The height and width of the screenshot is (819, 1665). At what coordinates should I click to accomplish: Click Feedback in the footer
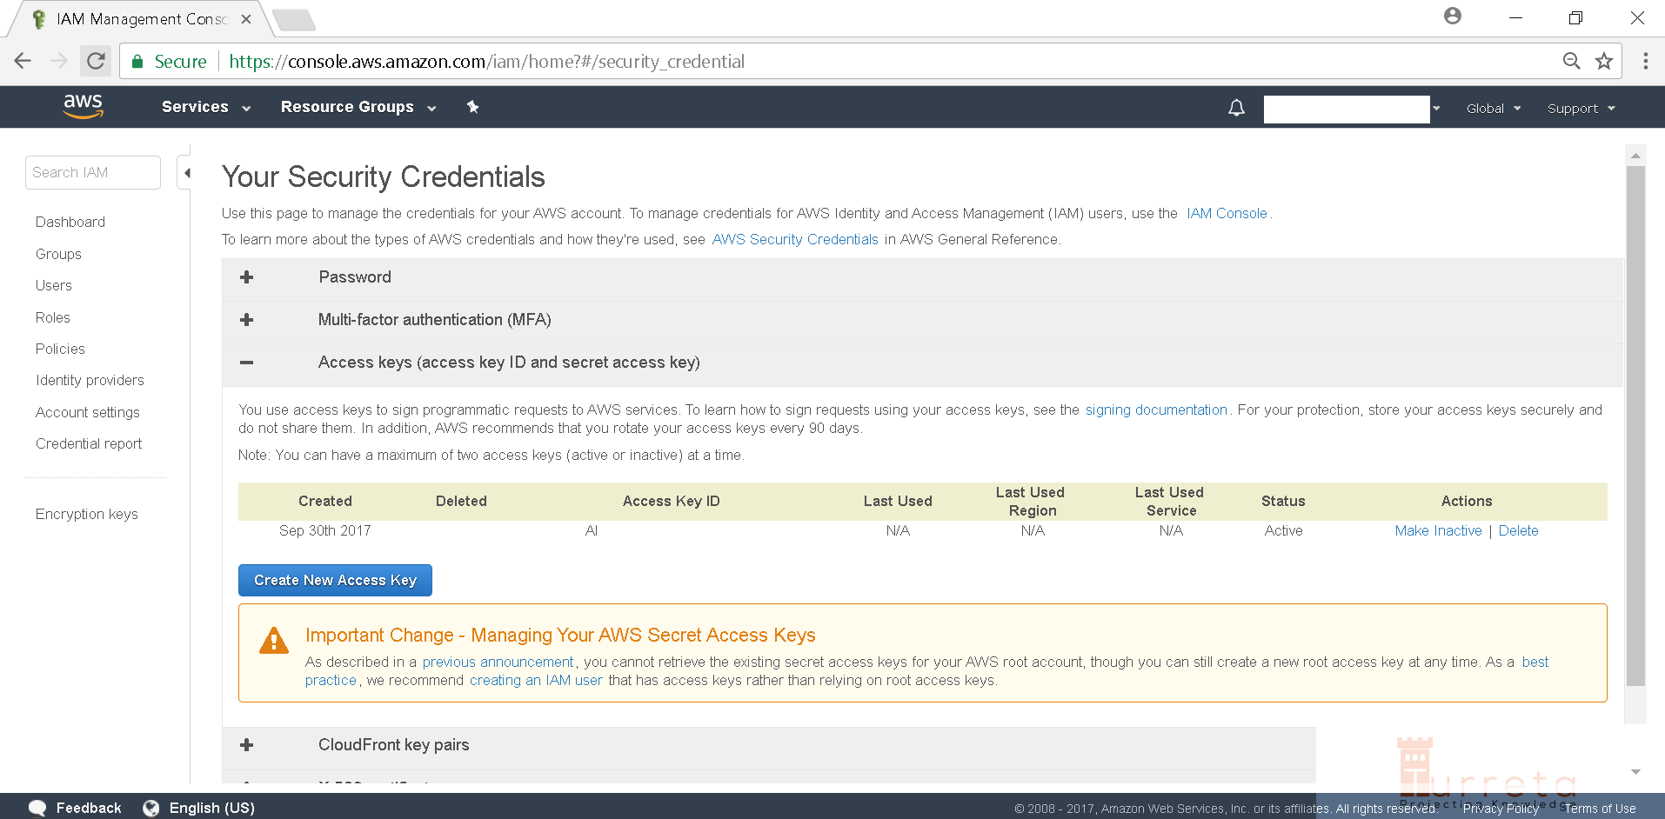click(89, 808)
